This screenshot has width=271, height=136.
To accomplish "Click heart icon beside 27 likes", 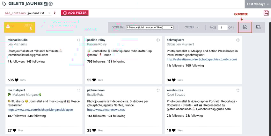I will [15, 130].
